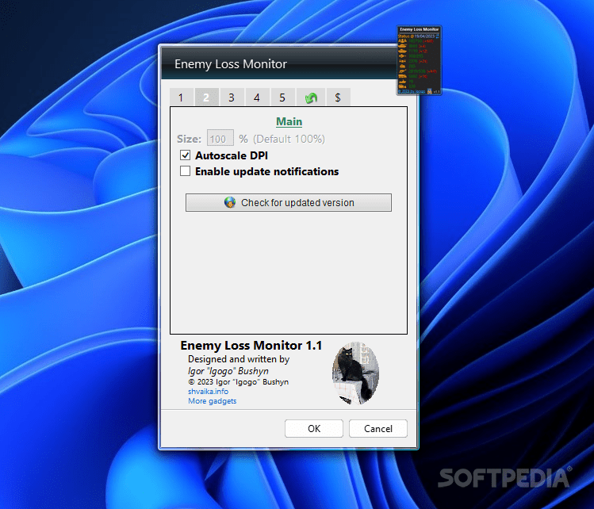594x509 pixels.
Task: Click the armored vehicle icon in gadget
Action: click(402, 51)
